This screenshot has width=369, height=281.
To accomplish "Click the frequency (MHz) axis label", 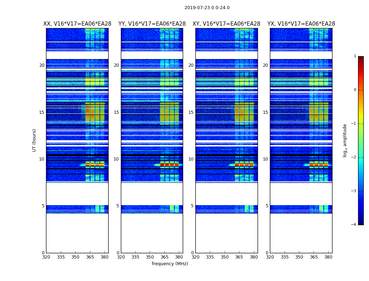I will [170, 263].
